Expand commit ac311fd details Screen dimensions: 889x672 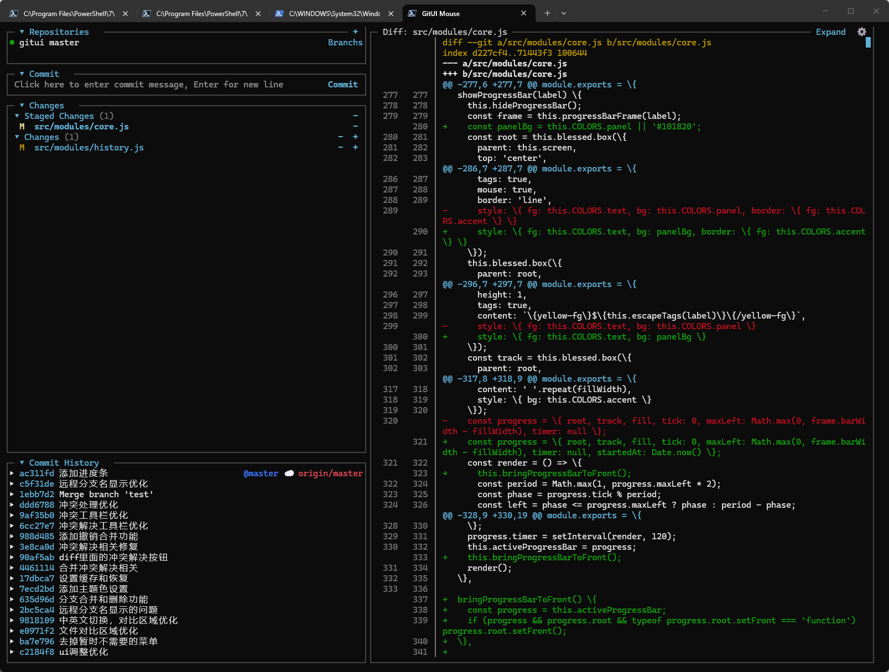(x=12, y=473)
